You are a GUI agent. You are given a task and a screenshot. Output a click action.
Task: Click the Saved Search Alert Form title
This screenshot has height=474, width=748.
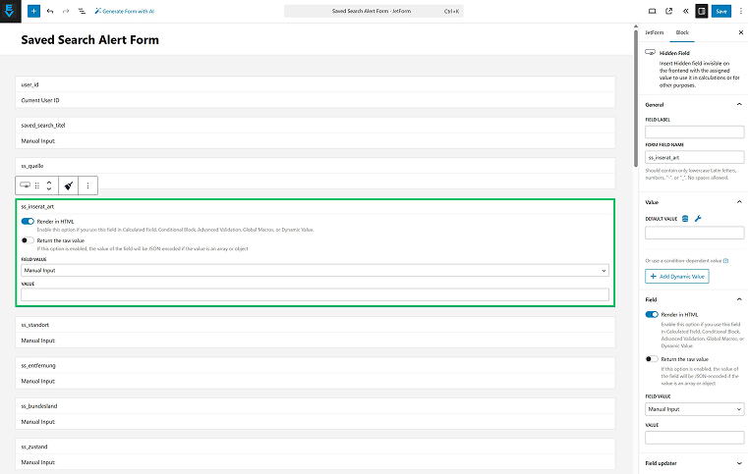[x=89, y=40]
